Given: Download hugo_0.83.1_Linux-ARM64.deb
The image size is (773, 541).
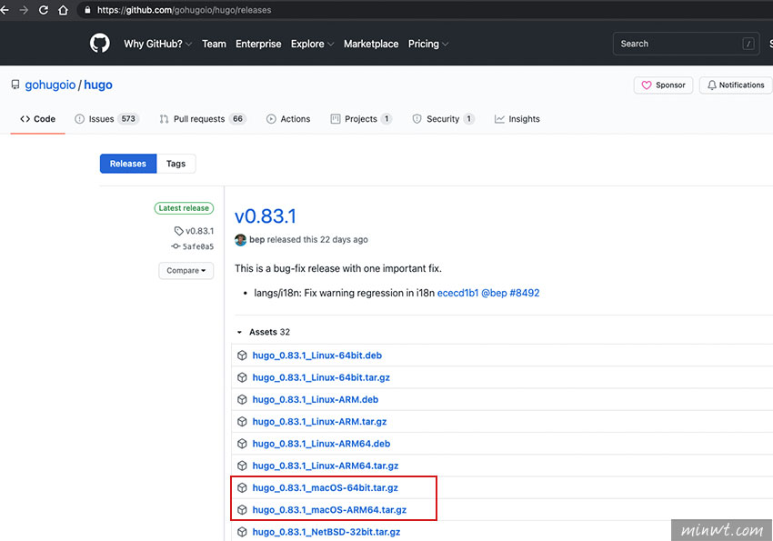Looking at the screenshot, I should click(x=321, y=444).
